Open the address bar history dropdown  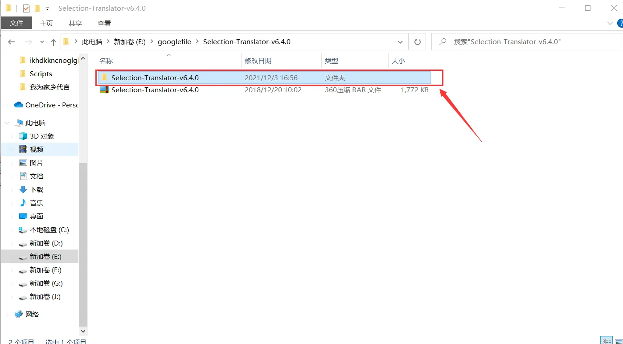pos(400,42)
